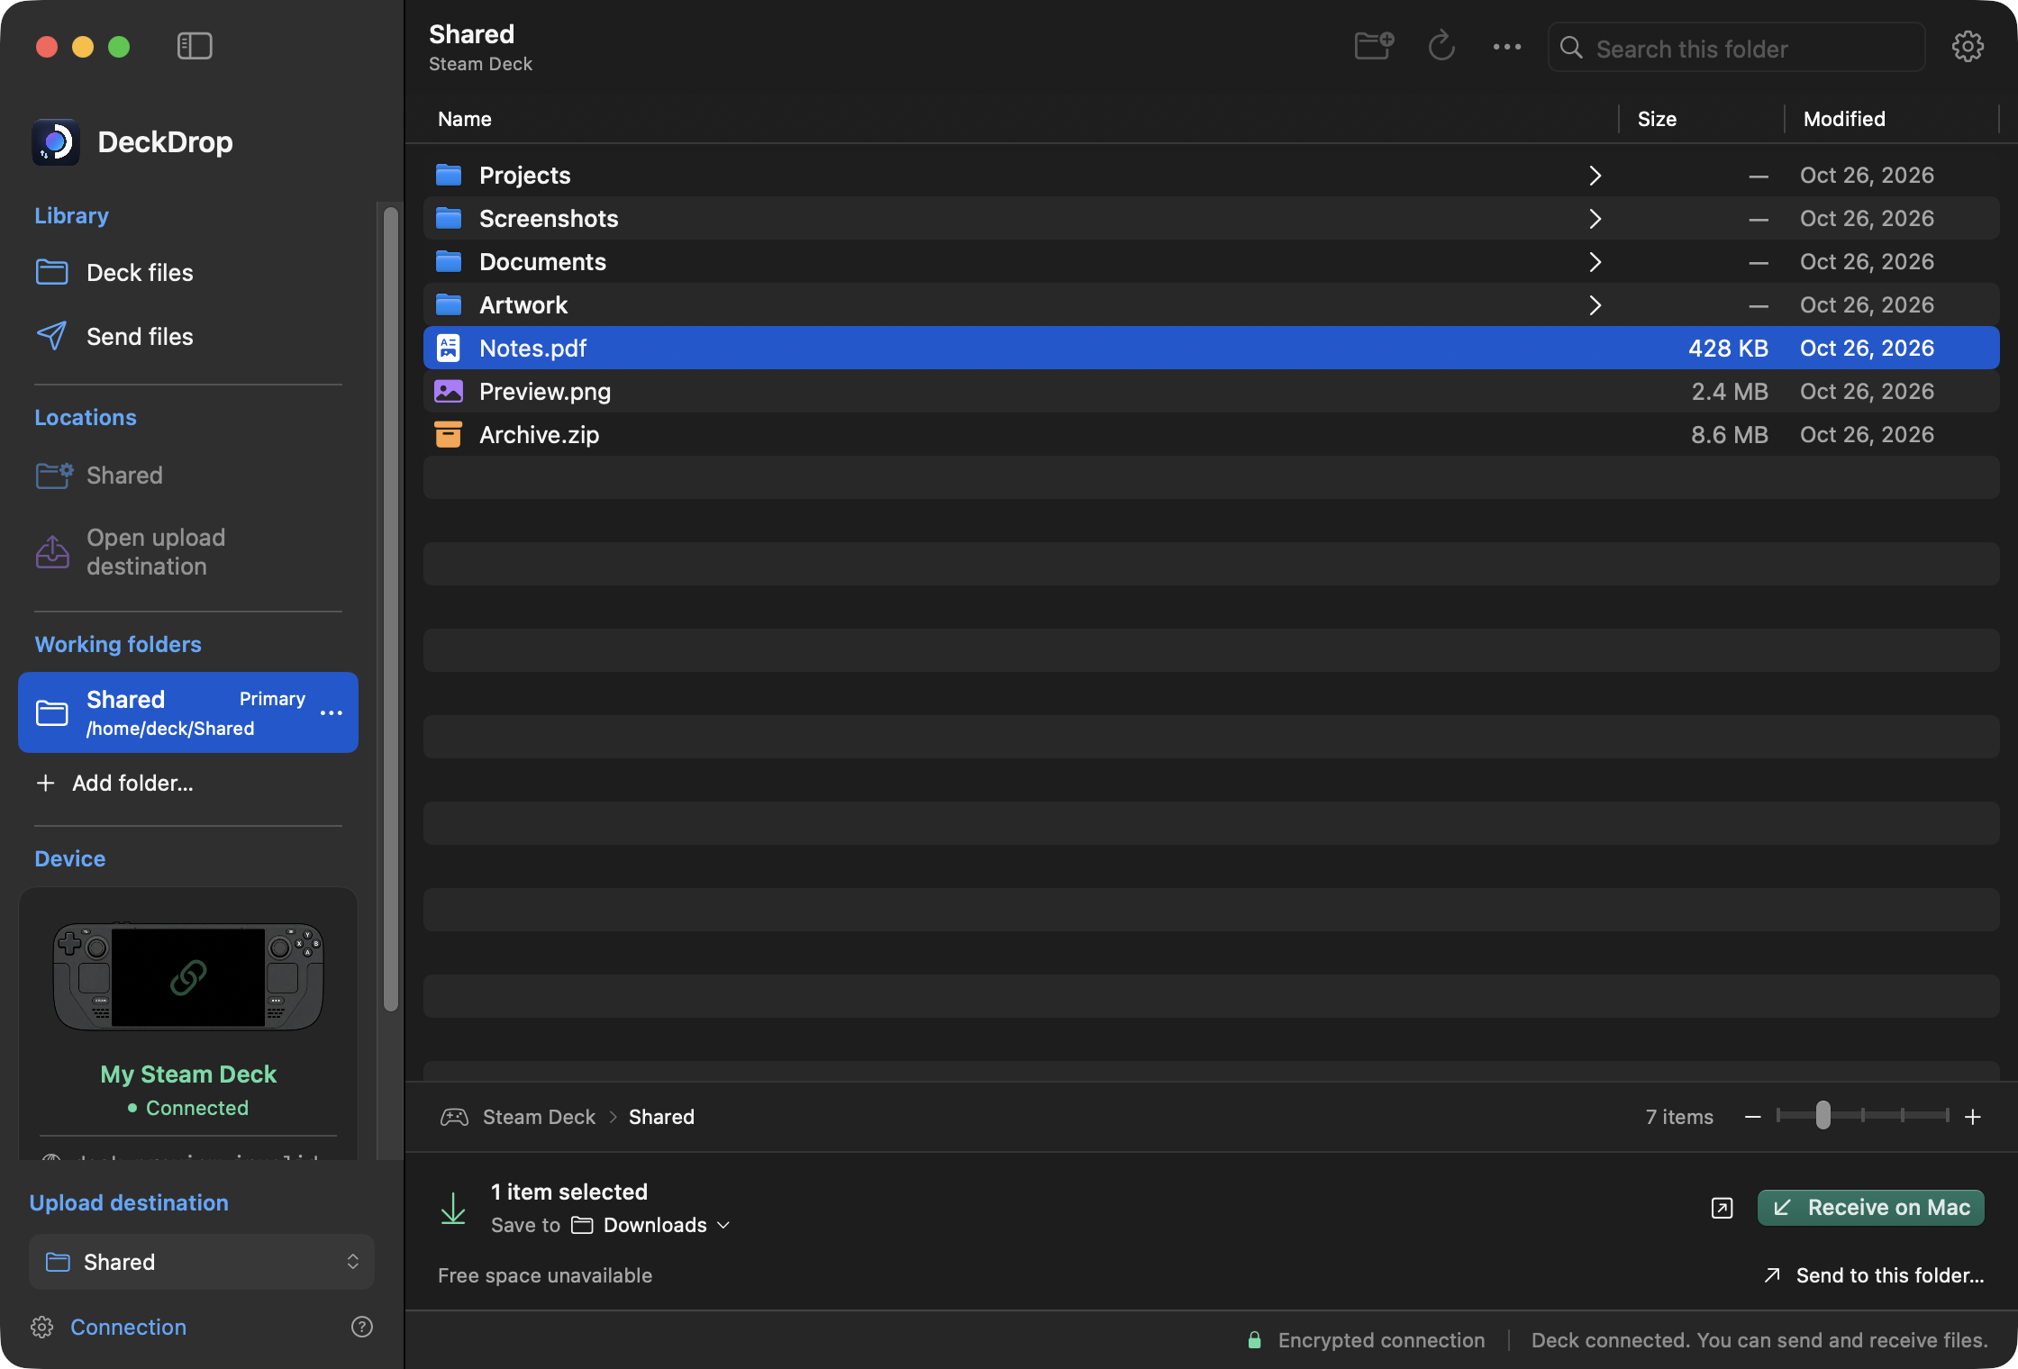Open the Save to Downloads dropdown
2018x1369 pixels.
tap(651, 1225)
